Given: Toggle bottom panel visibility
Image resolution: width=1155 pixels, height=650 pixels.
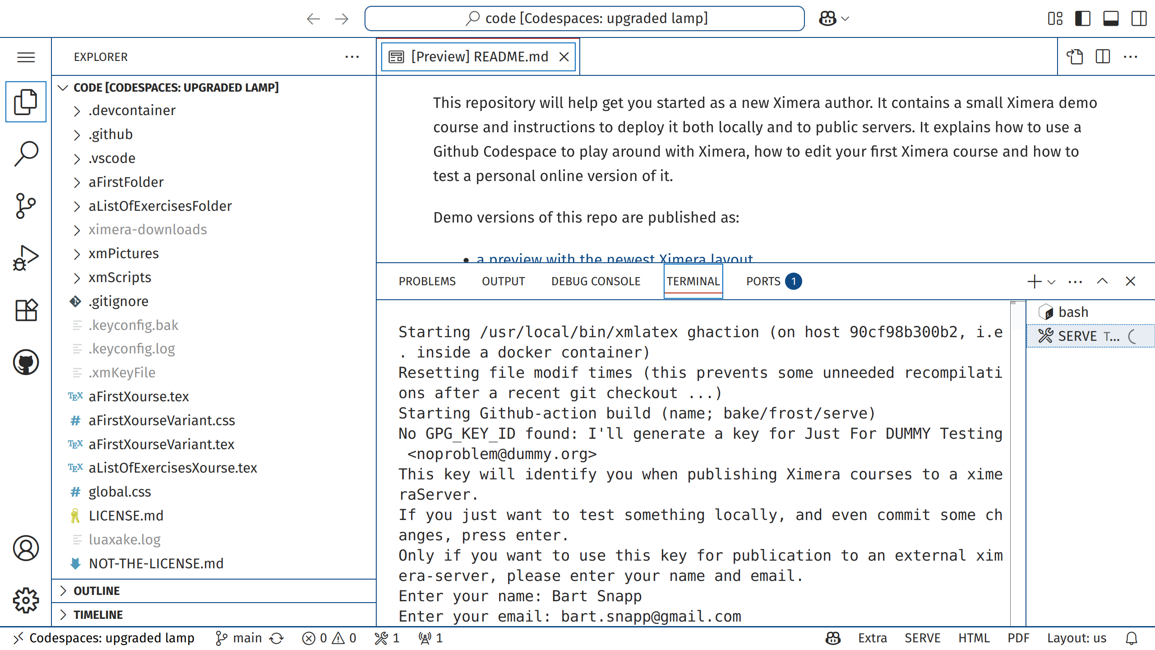Looking at the screenshot, I should pos(1111,19).
